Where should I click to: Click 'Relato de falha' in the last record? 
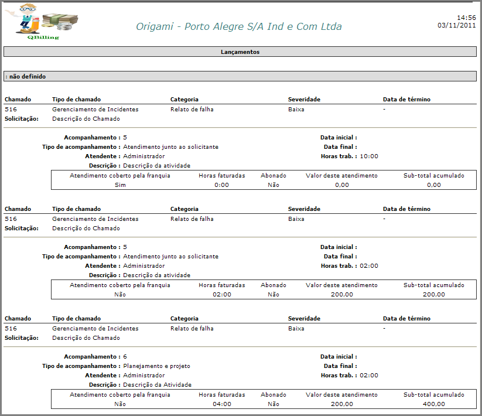192,328
